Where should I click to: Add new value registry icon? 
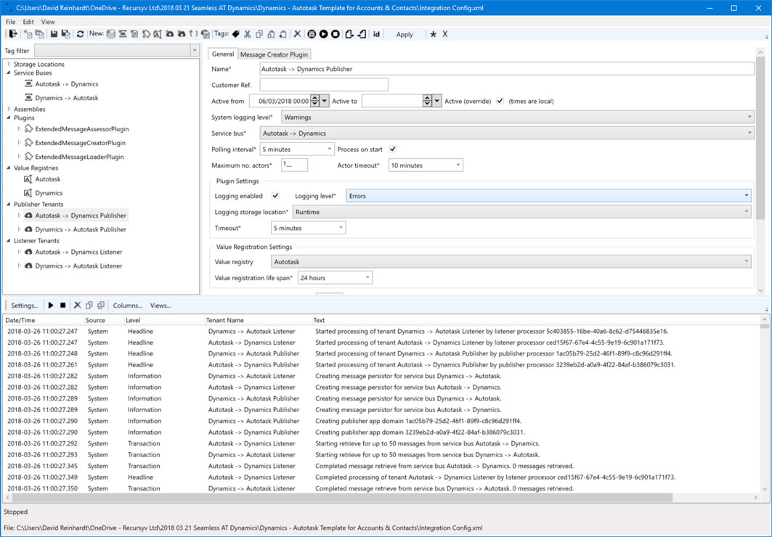click(x=158, y=34)
